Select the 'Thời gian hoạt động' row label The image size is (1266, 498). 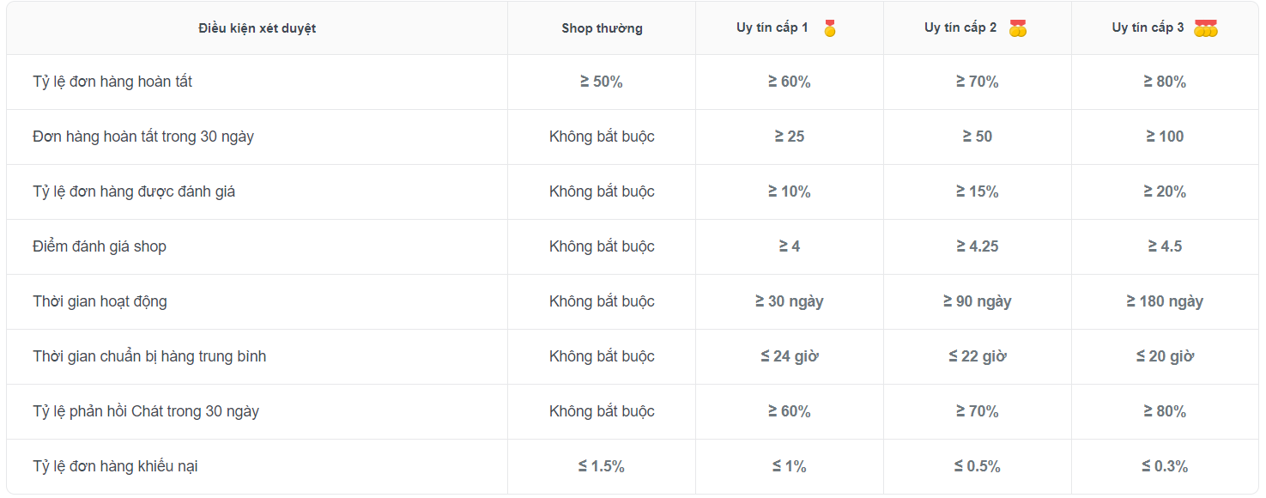point(100,301)
